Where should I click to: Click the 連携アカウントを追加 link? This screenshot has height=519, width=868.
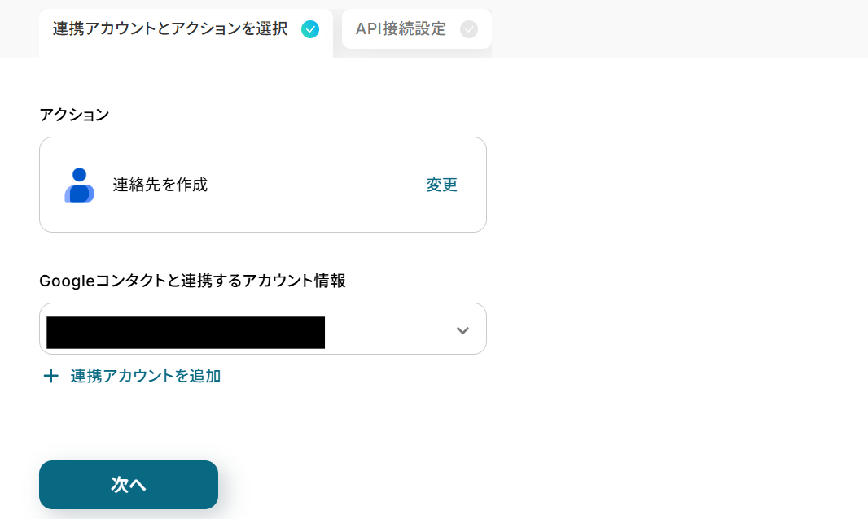(x=145, y=376)
